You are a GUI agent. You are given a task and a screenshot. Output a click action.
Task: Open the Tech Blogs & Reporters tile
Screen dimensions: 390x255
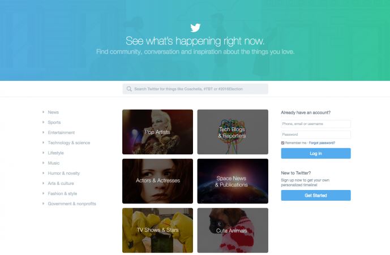click(x=233, y=132)
